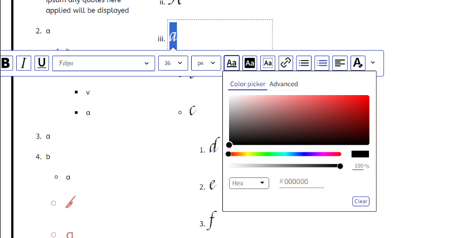Toggle italic formatting
This screenshot has width=467, height=238.
[x=23, y=63]
